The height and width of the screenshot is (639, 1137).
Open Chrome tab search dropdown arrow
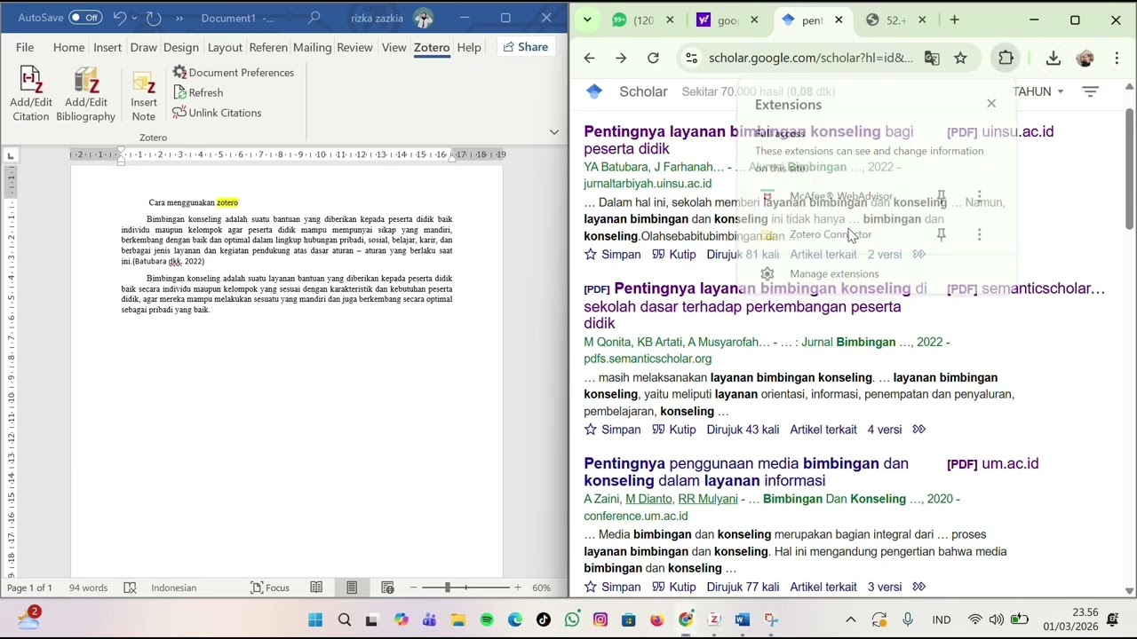(x=587, y=20)
